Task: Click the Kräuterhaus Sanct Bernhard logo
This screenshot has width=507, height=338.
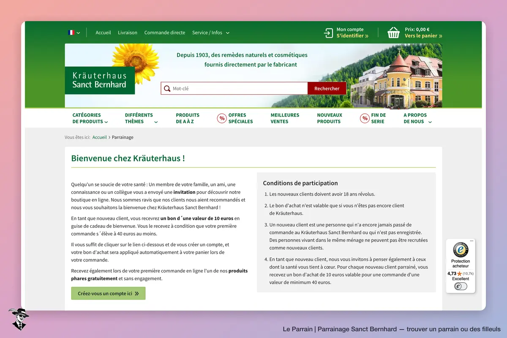Action: tap(100, 80)
